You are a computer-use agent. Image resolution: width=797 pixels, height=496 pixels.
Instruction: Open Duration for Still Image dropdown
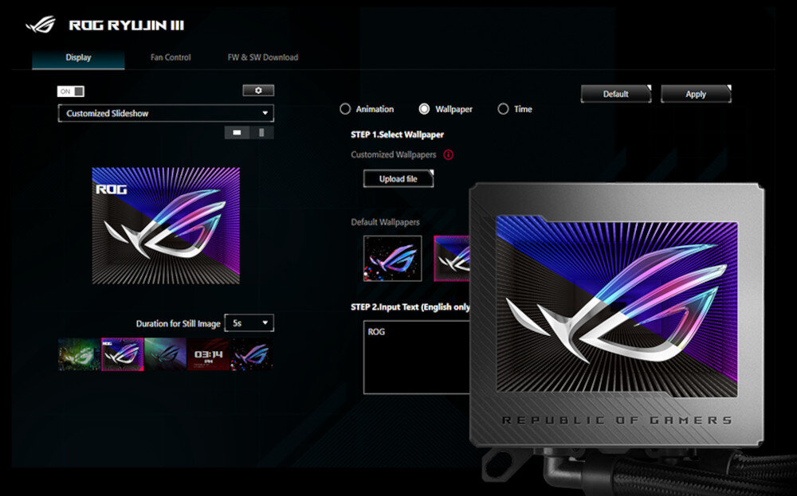pos(249,323)
